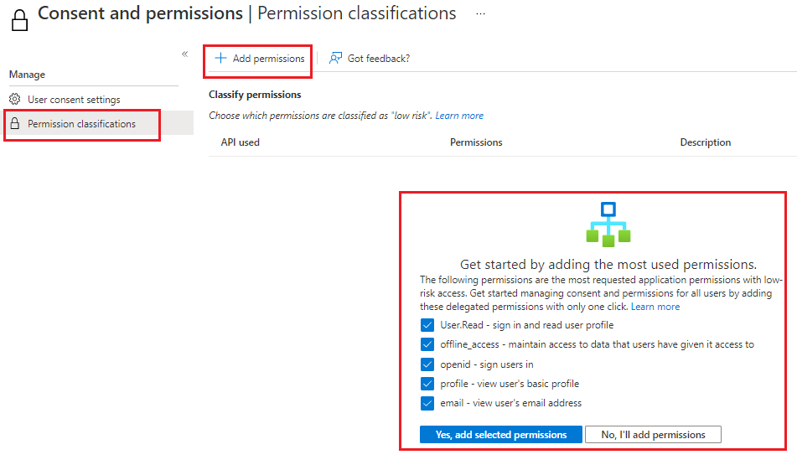Screen dimensions: 797x465
Task: Sort by API used column header
Action: [x=240, y=142]
